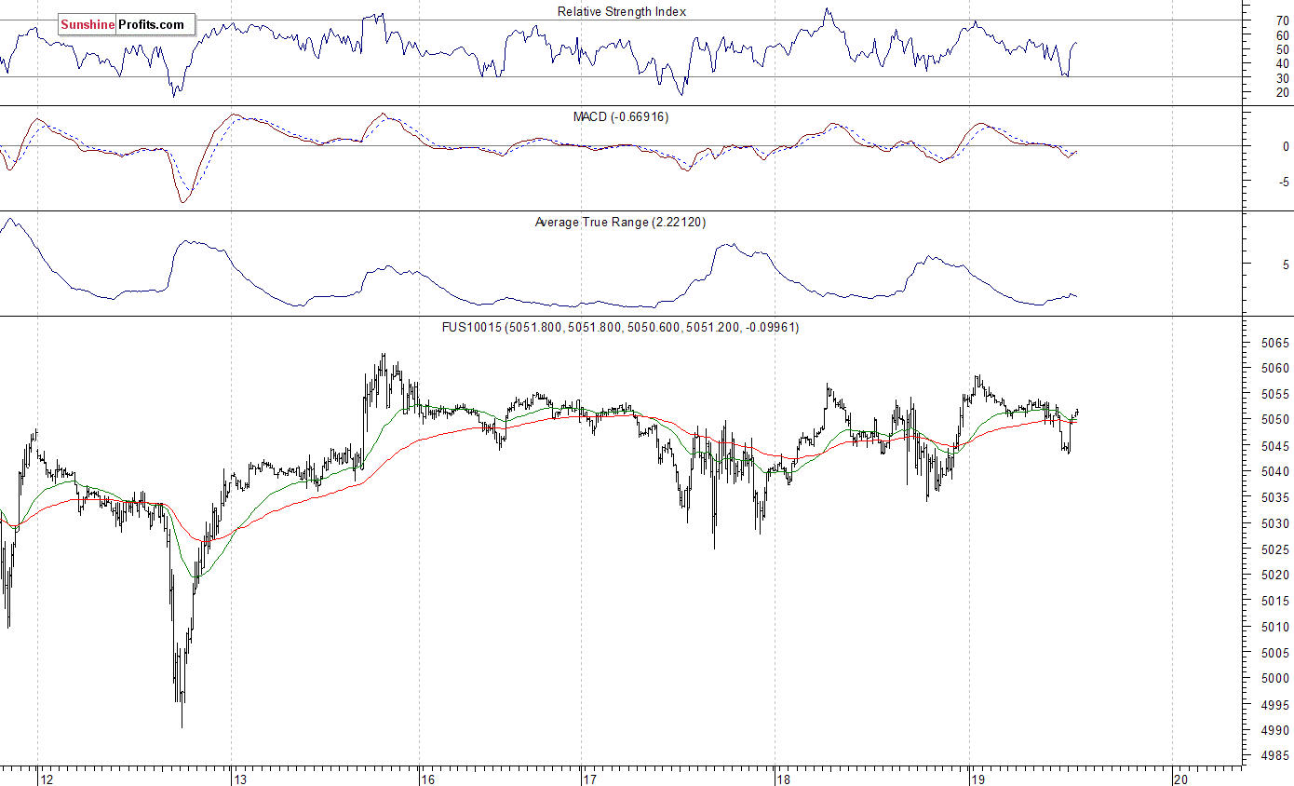Select the MACD (-0.66916) label
The width and height of the screenshot is (1294, 786).
620,117
